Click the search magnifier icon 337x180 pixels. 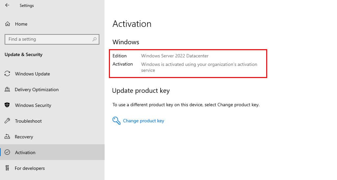[x=94, y=39]
